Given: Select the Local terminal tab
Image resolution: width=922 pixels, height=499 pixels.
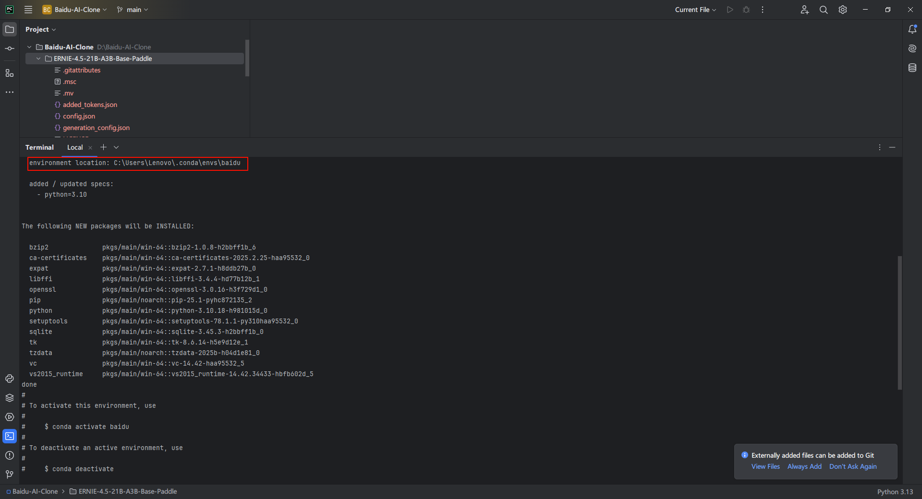Looking at the screenshot, I should tap(75, 147).
